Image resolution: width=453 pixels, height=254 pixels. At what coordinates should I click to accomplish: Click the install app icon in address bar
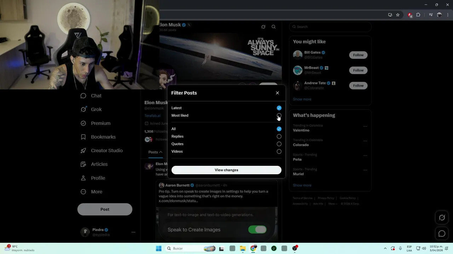pyautogui.click(x=390, y=15)
